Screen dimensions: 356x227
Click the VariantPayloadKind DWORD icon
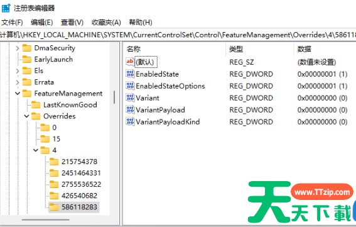point(130,121)
